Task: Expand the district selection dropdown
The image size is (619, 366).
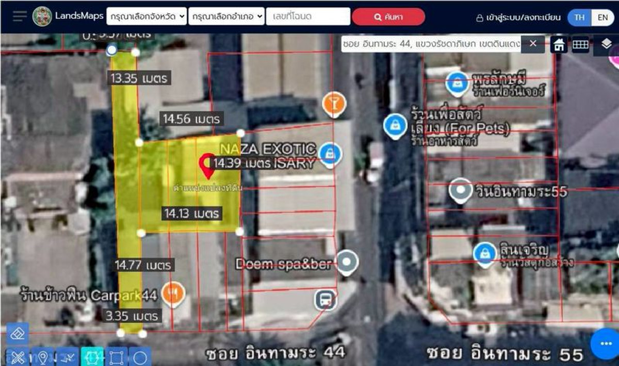Action: coord(227,16)
